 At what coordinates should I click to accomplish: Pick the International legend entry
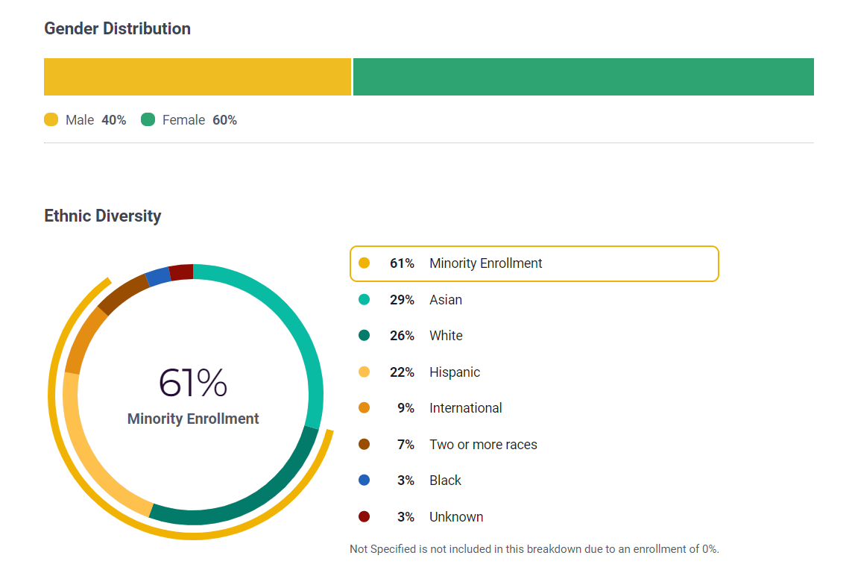(465, 408)
